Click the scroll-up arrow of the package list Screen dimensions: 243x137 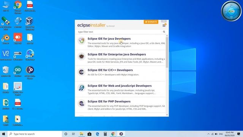coord(167,36)
